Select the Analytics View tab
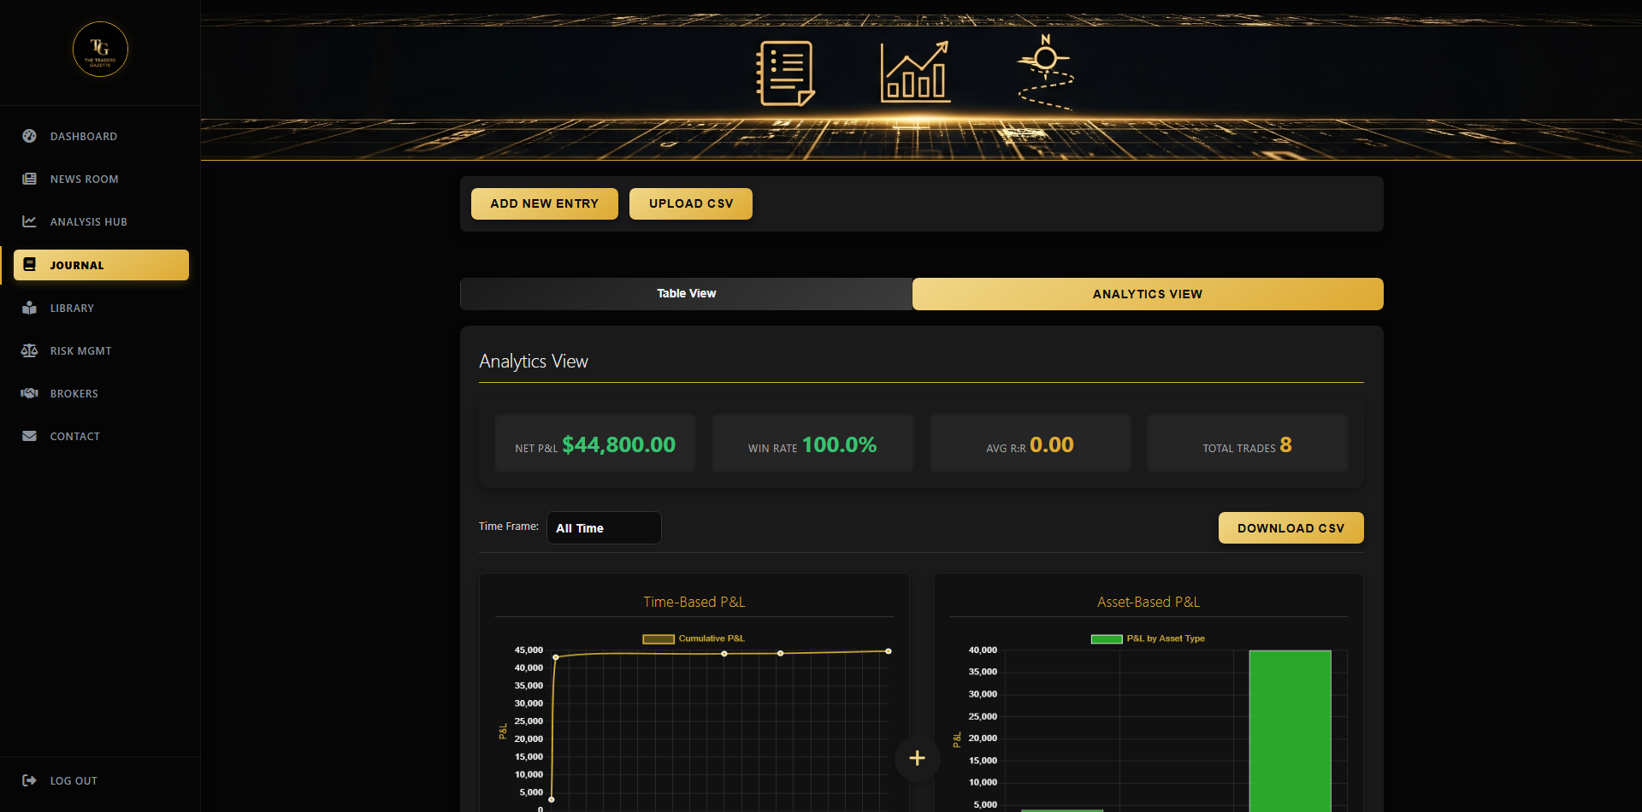The image size is (1642, 812). click(x=1147, y=293)
